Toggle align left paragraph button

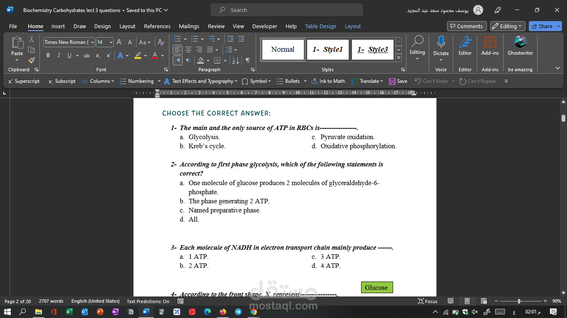[x=178, y=50]
